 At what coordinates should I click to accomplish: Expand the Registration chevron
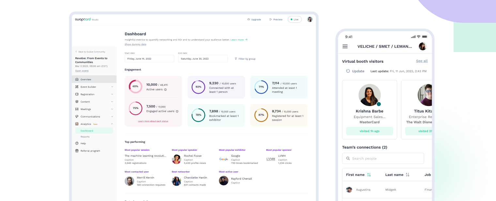pos(112,94)
